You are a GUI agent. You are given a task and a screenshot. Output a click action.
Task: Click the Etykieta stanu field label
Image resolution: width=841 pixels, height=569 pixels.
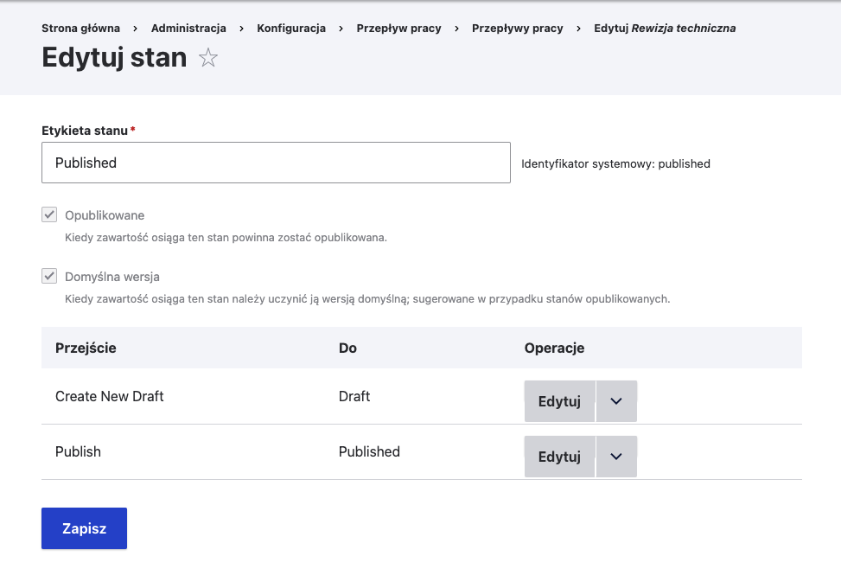coord(85,131)
